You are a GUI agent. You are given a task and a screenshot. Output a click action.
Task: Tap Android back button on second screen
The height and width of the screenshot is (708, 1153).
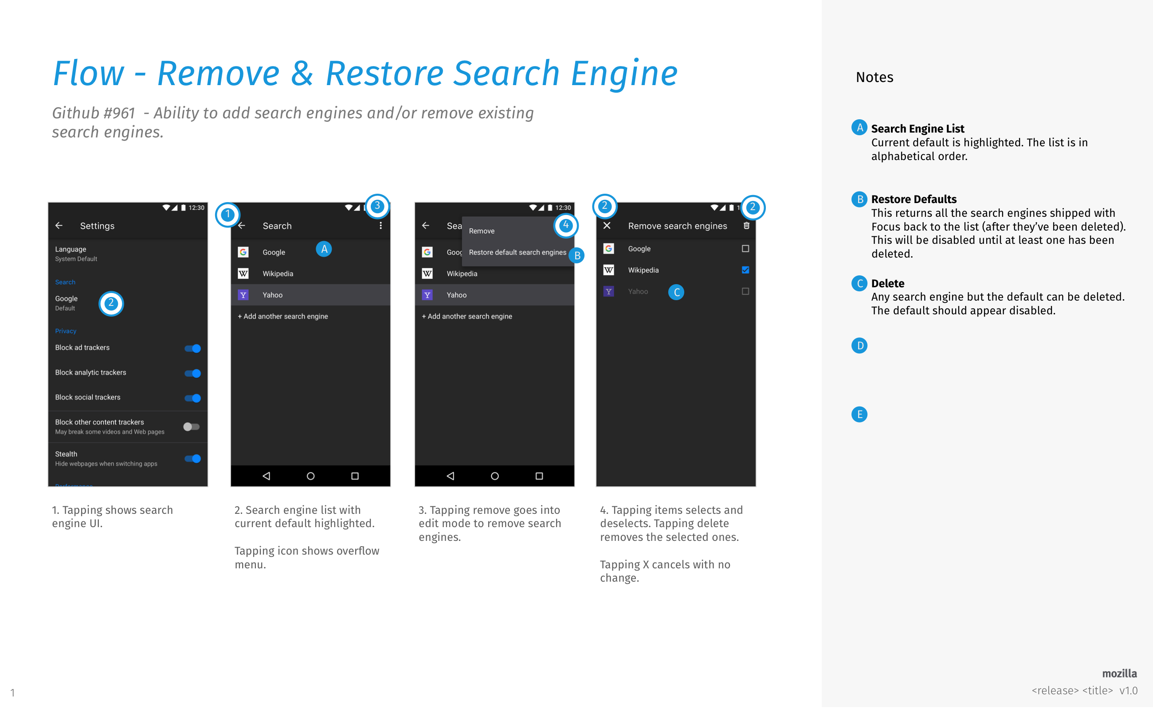[266, 476]
